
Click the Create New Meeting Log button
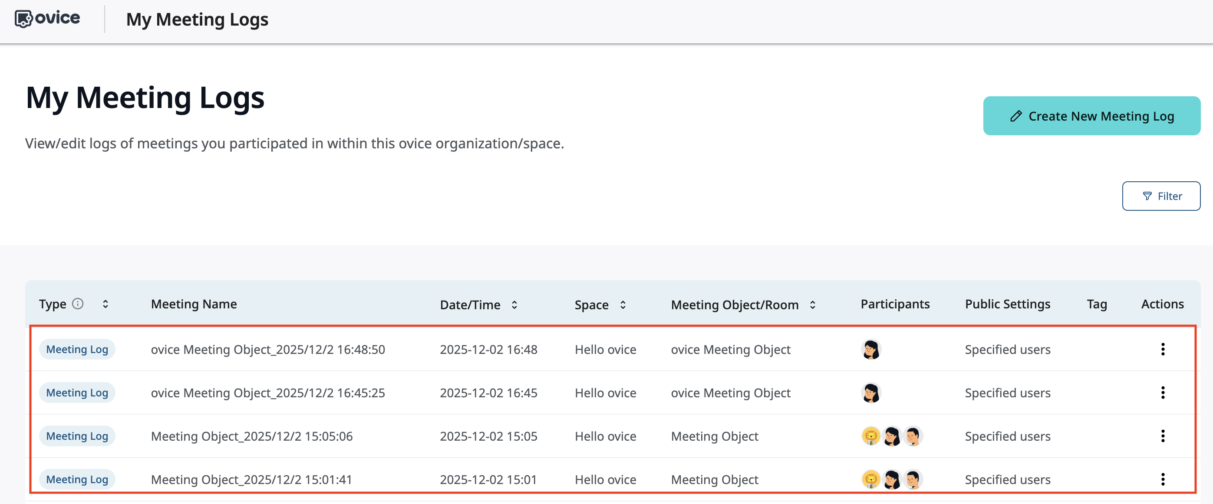tap(1092, 116)
